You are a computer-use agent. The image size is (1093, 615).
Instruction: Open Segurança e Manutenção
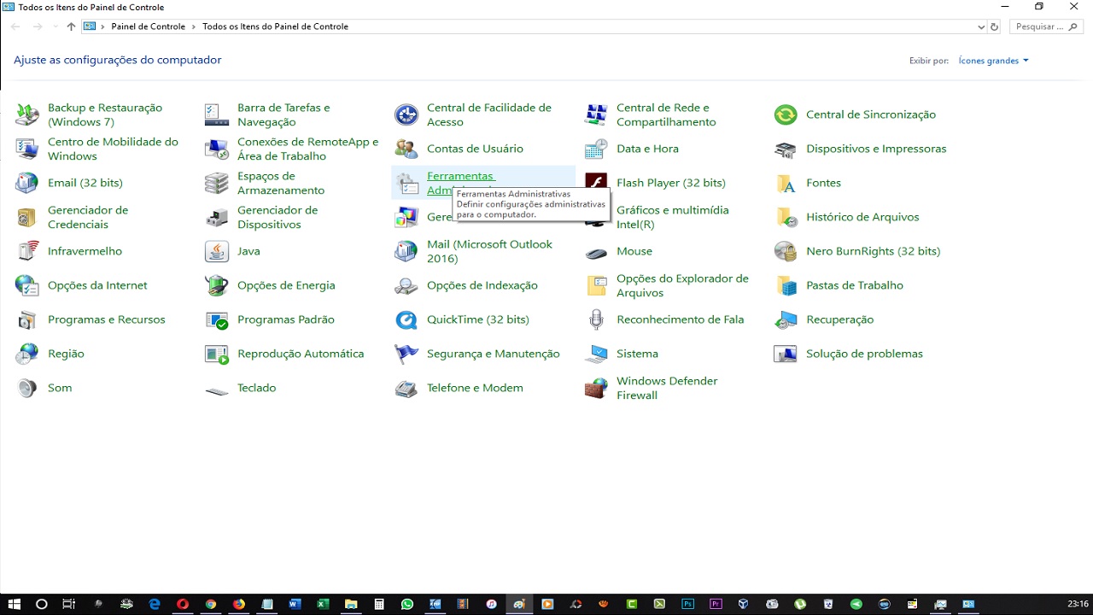(x=493, y=354)
